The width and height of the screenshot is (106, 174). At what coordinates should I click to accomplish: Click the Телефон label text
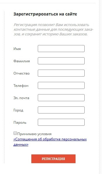click(21, 86)
